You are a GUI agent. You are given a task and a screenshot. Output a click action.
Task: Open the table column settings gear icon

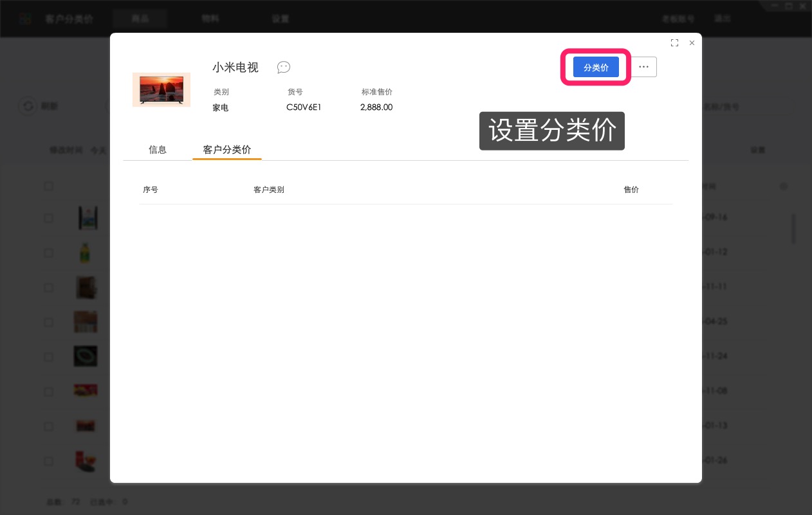pyautogui.click(x=784, y=186)
